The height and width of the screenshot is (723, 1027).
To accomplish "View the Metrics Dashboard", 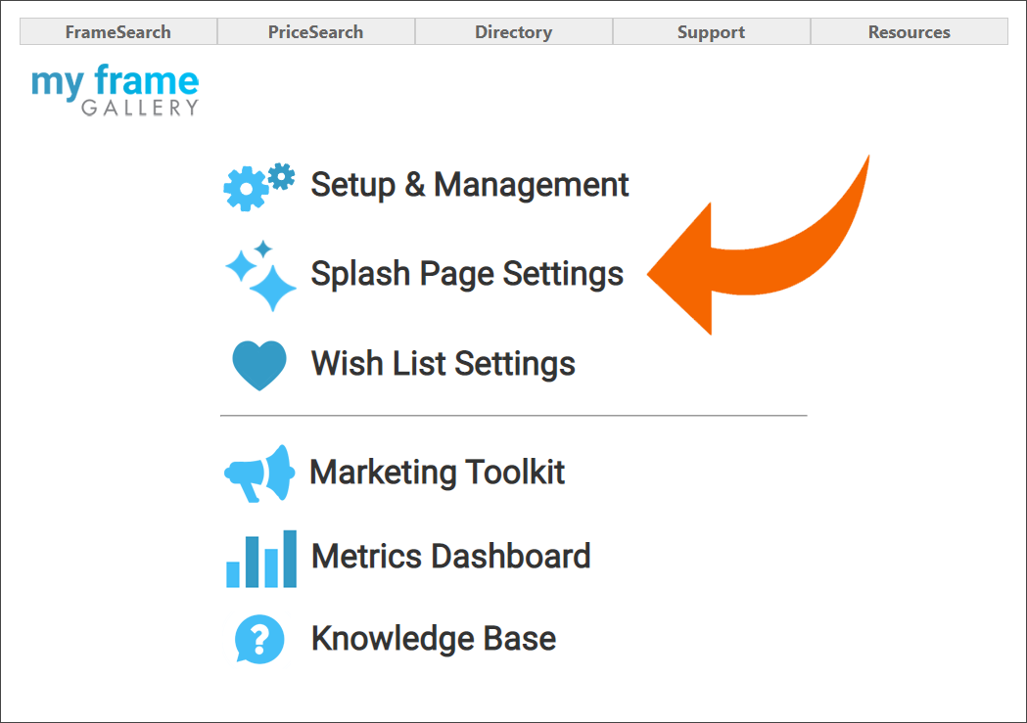I will 449,556.
